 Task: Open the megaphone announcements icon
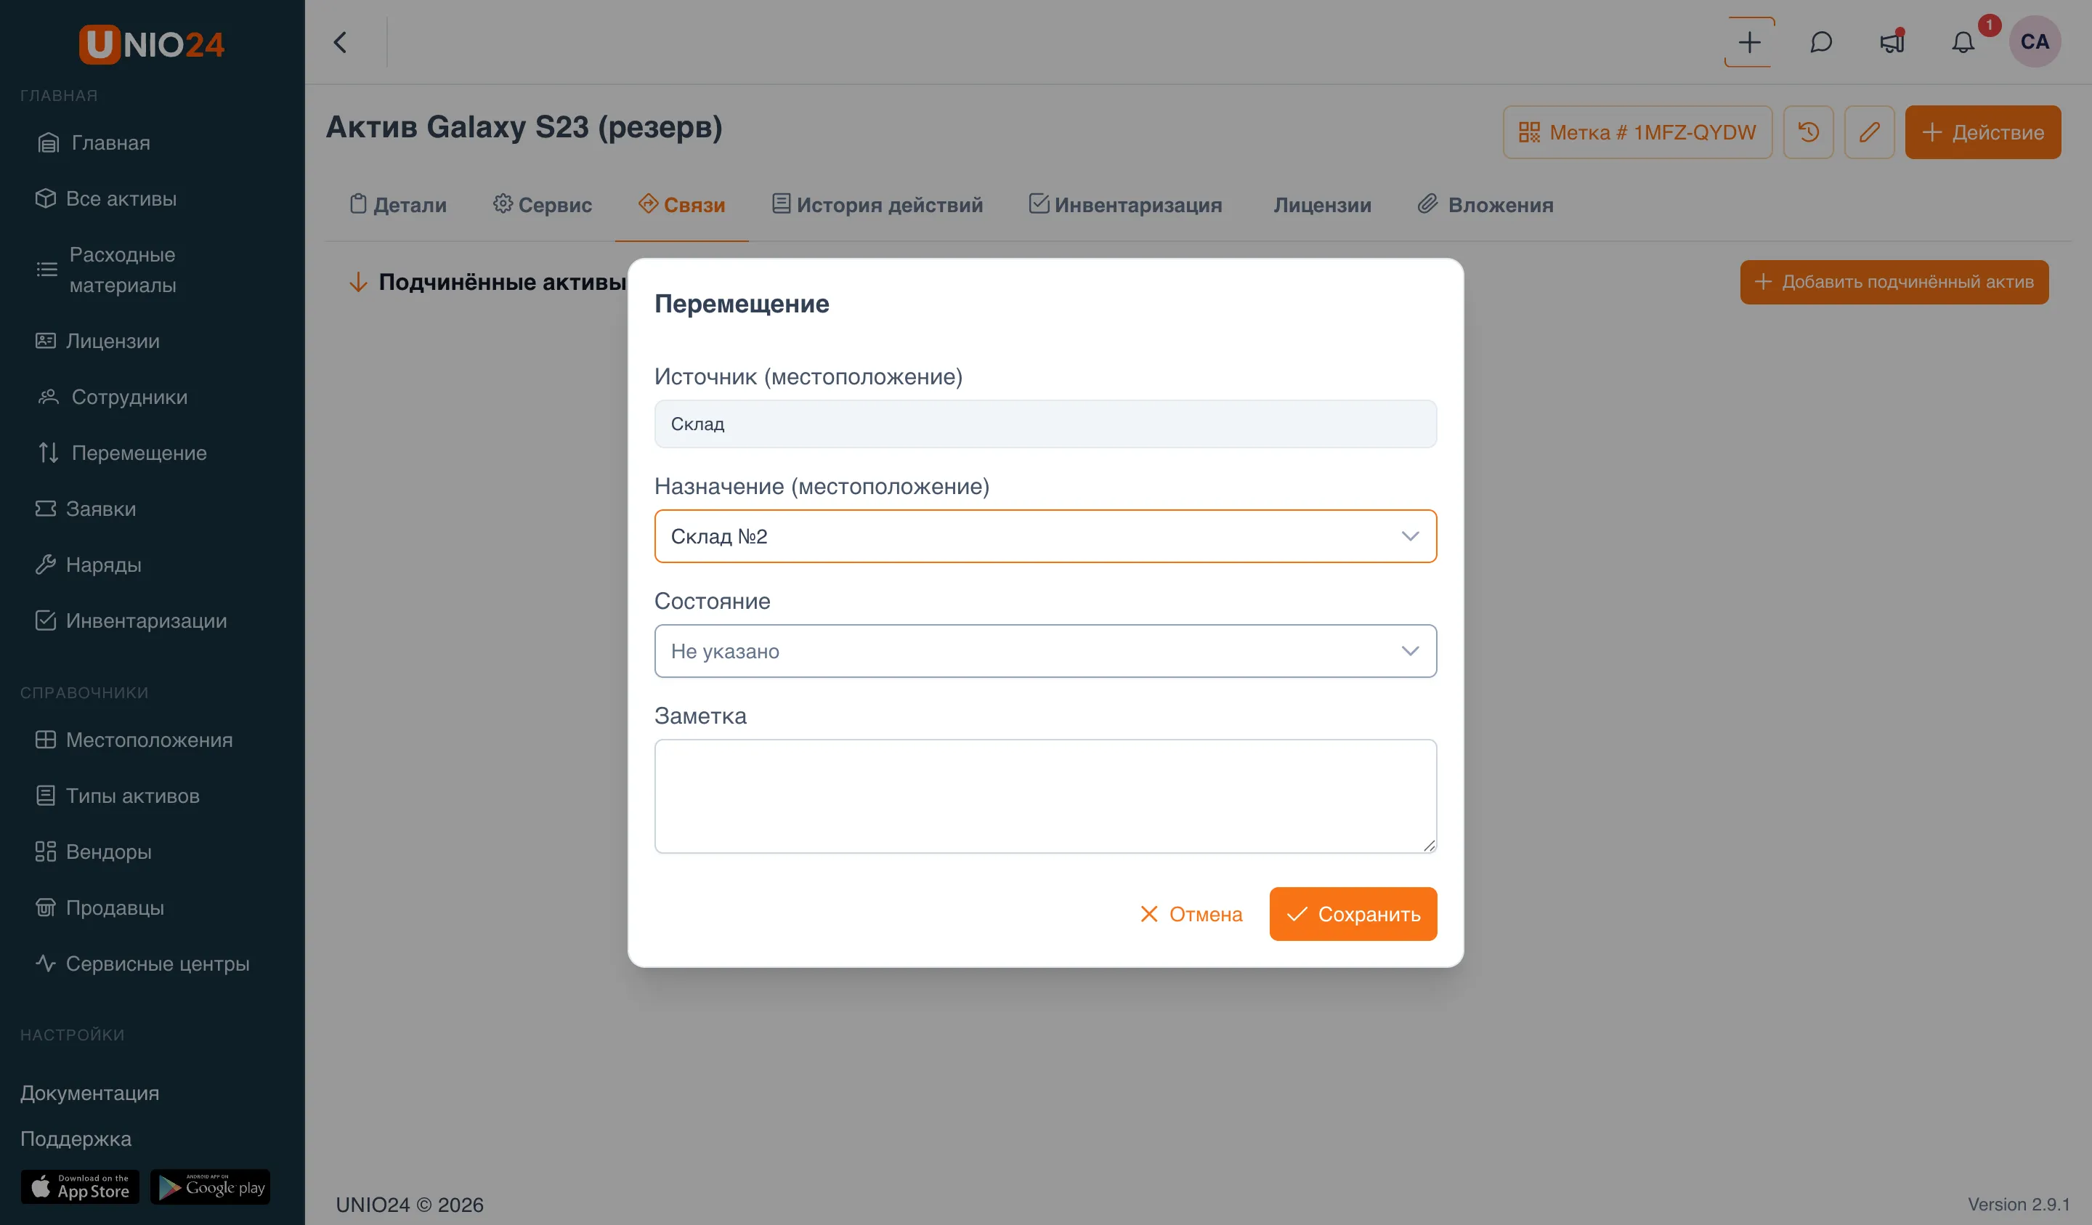coord(1892,42)
